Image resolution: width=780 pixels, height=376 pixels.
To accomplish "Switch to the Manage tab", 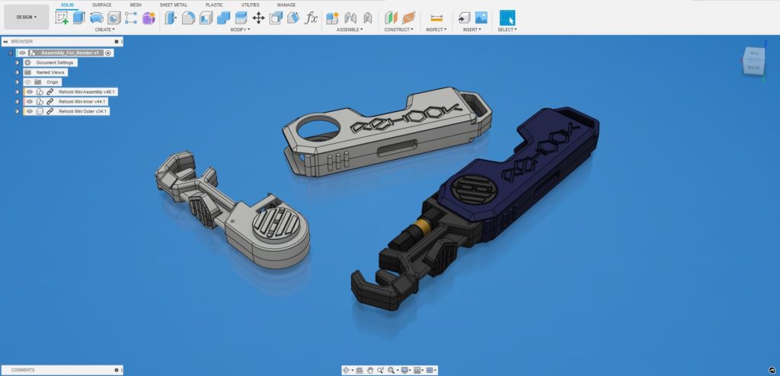I will pyautogui.click(x=286, y=5).
